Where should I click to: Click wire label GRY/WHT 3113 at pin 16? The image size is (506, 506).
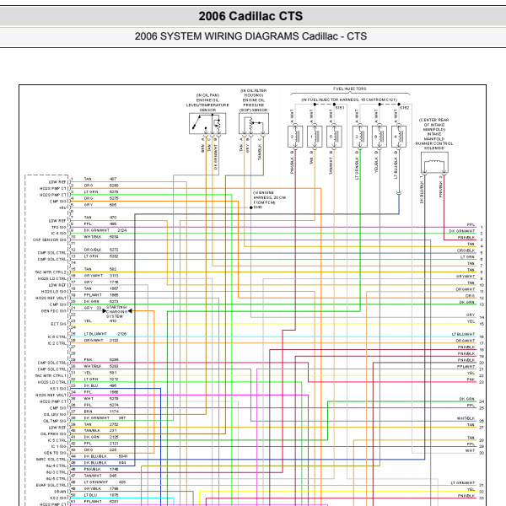pyautogui.click(x=101, y=276)
